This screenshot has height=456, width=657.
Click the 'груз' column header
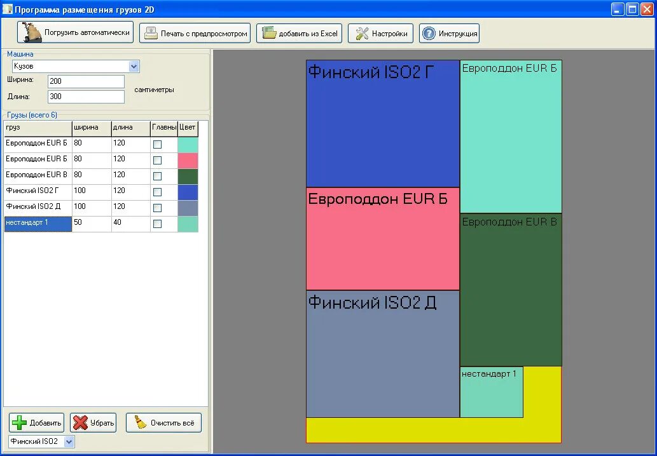[38, 128]
